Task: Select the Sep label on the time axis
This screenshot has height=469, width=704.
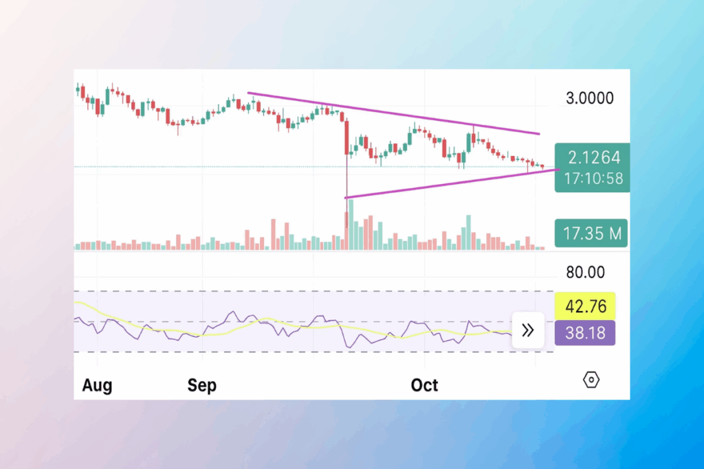Action: tap(201, 385)
